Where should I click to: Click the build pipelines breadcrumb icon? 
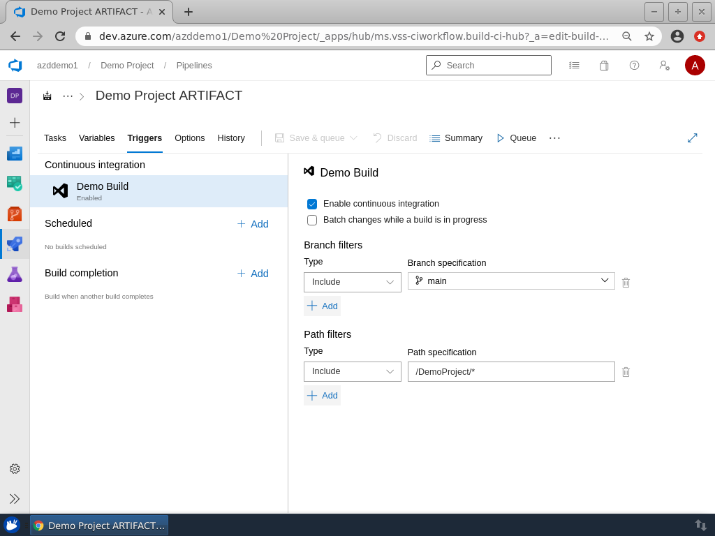click(47, 96)
